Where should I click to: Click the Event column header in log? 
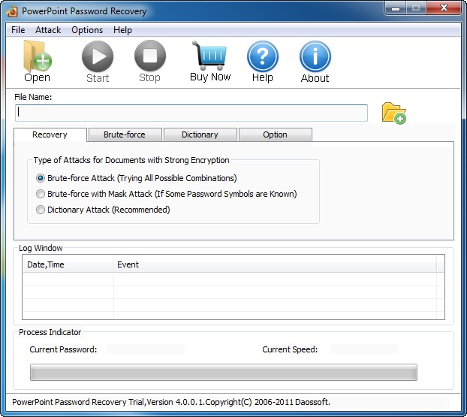(275, 264)
